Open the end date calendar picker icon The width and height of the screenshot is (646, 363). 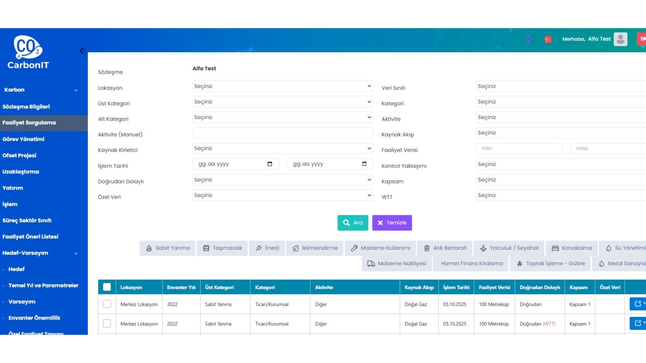(x=364, y=164)
